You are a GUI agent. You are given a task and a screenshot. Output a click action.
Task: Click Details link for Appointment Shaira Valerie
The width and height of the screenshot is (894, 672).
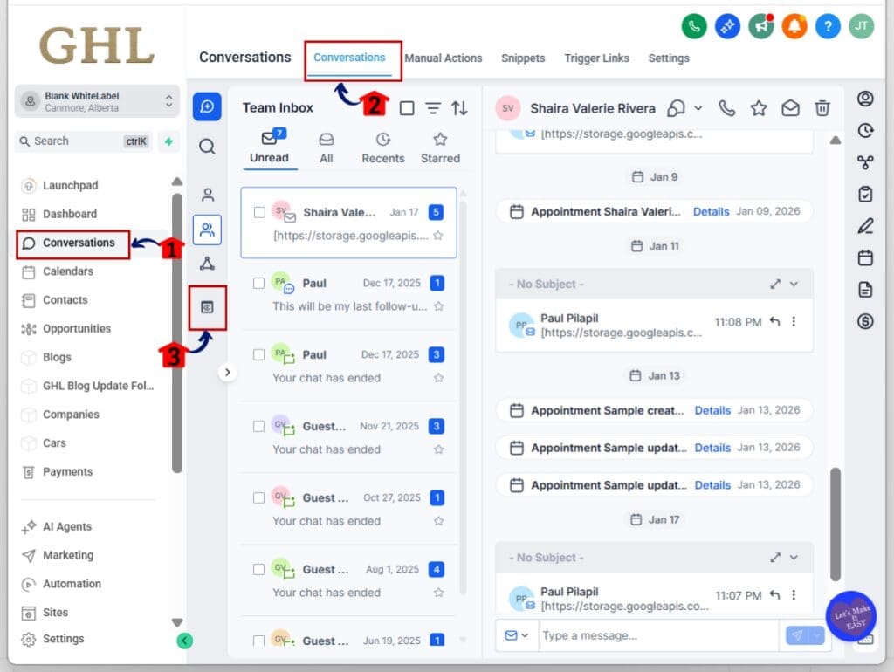[712, 212]
